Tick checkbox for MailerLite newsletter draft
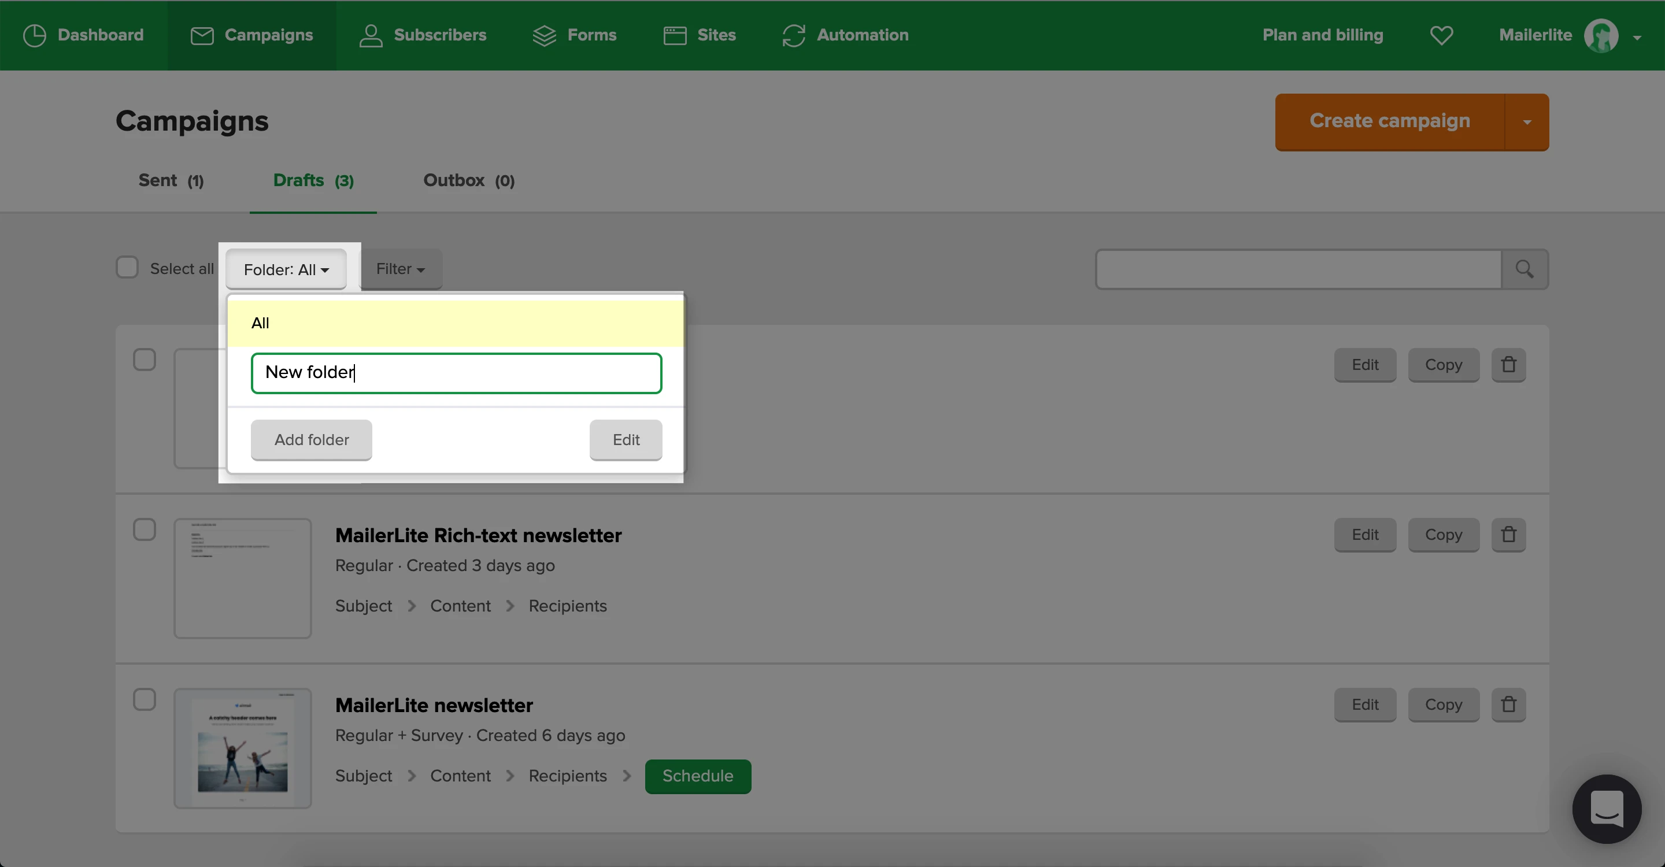Viewport: 1665px width, 867px height. 144,700
